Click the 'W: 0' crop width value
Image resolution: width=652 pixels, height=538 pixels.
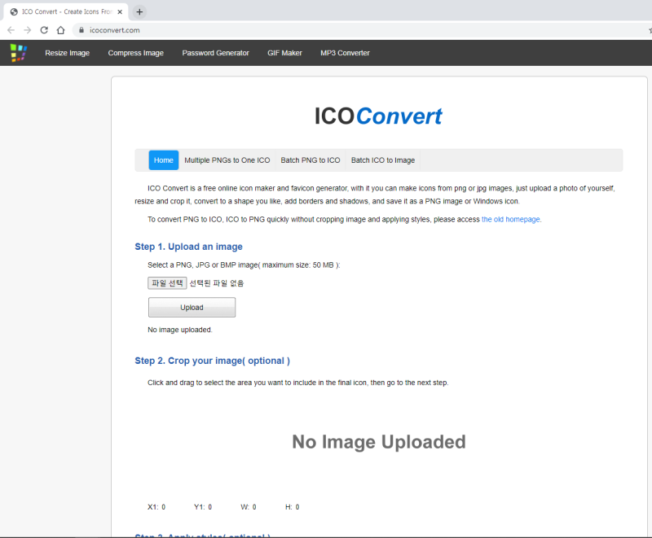[x=249, y=507]
